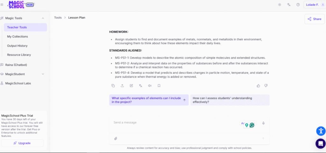Click the Upgrade button
The image size is (326, 153).
coord(22,143)
